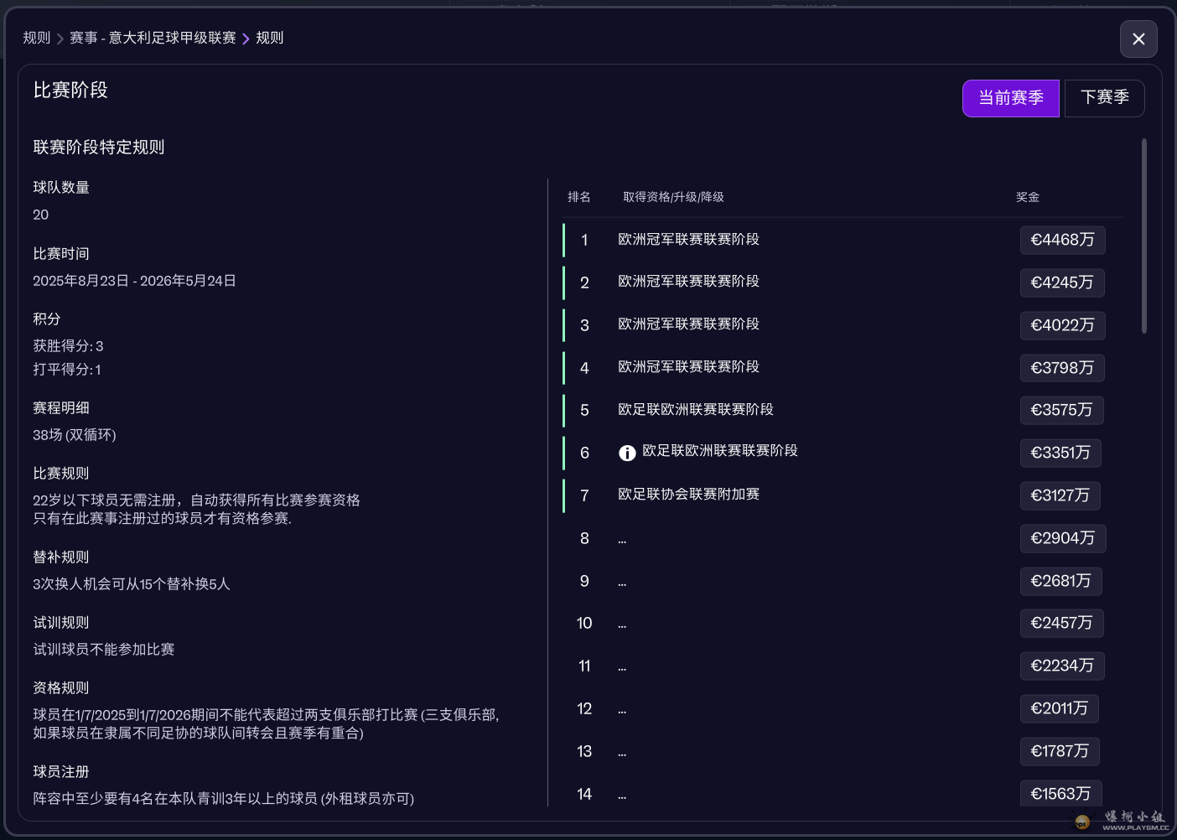Click rank 7 欧足联协会联赛附加赛 entry
This screenshot has height=840, width=1177.
coord(688,495)
